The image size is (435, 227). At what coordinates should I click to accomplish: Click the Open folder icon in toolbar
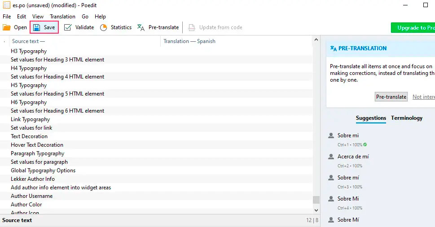7,27
